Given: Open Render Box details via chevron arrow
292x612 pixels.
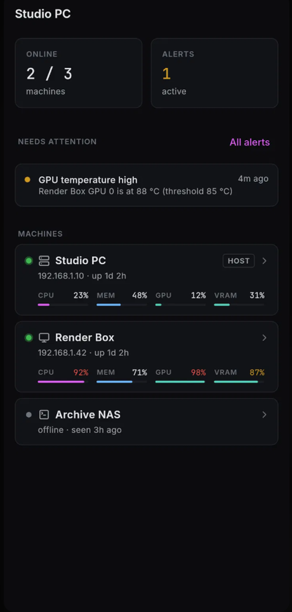Looking at the screenshot, I should pos(265,338).
